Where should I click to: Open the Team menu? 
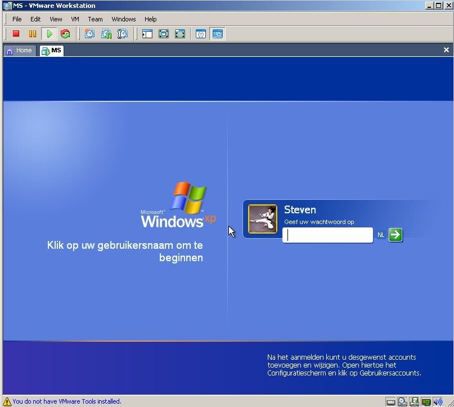point(95,19)
